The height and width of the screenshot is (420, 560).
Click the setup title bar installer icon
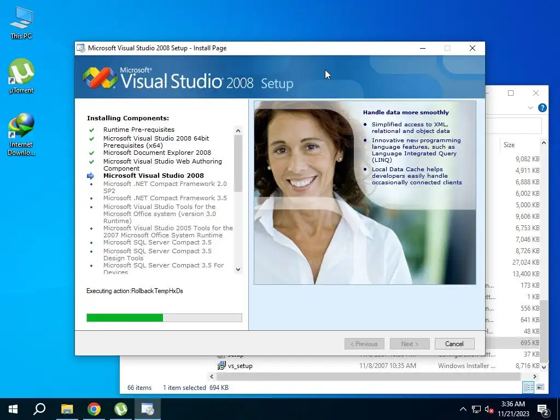pyautogui.click(x=81, y=48)
